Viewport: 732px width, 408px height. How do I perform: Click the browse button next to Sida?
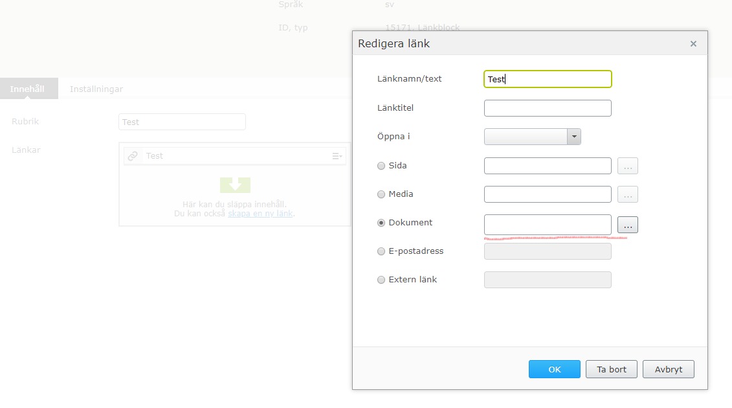coord(628,166)
